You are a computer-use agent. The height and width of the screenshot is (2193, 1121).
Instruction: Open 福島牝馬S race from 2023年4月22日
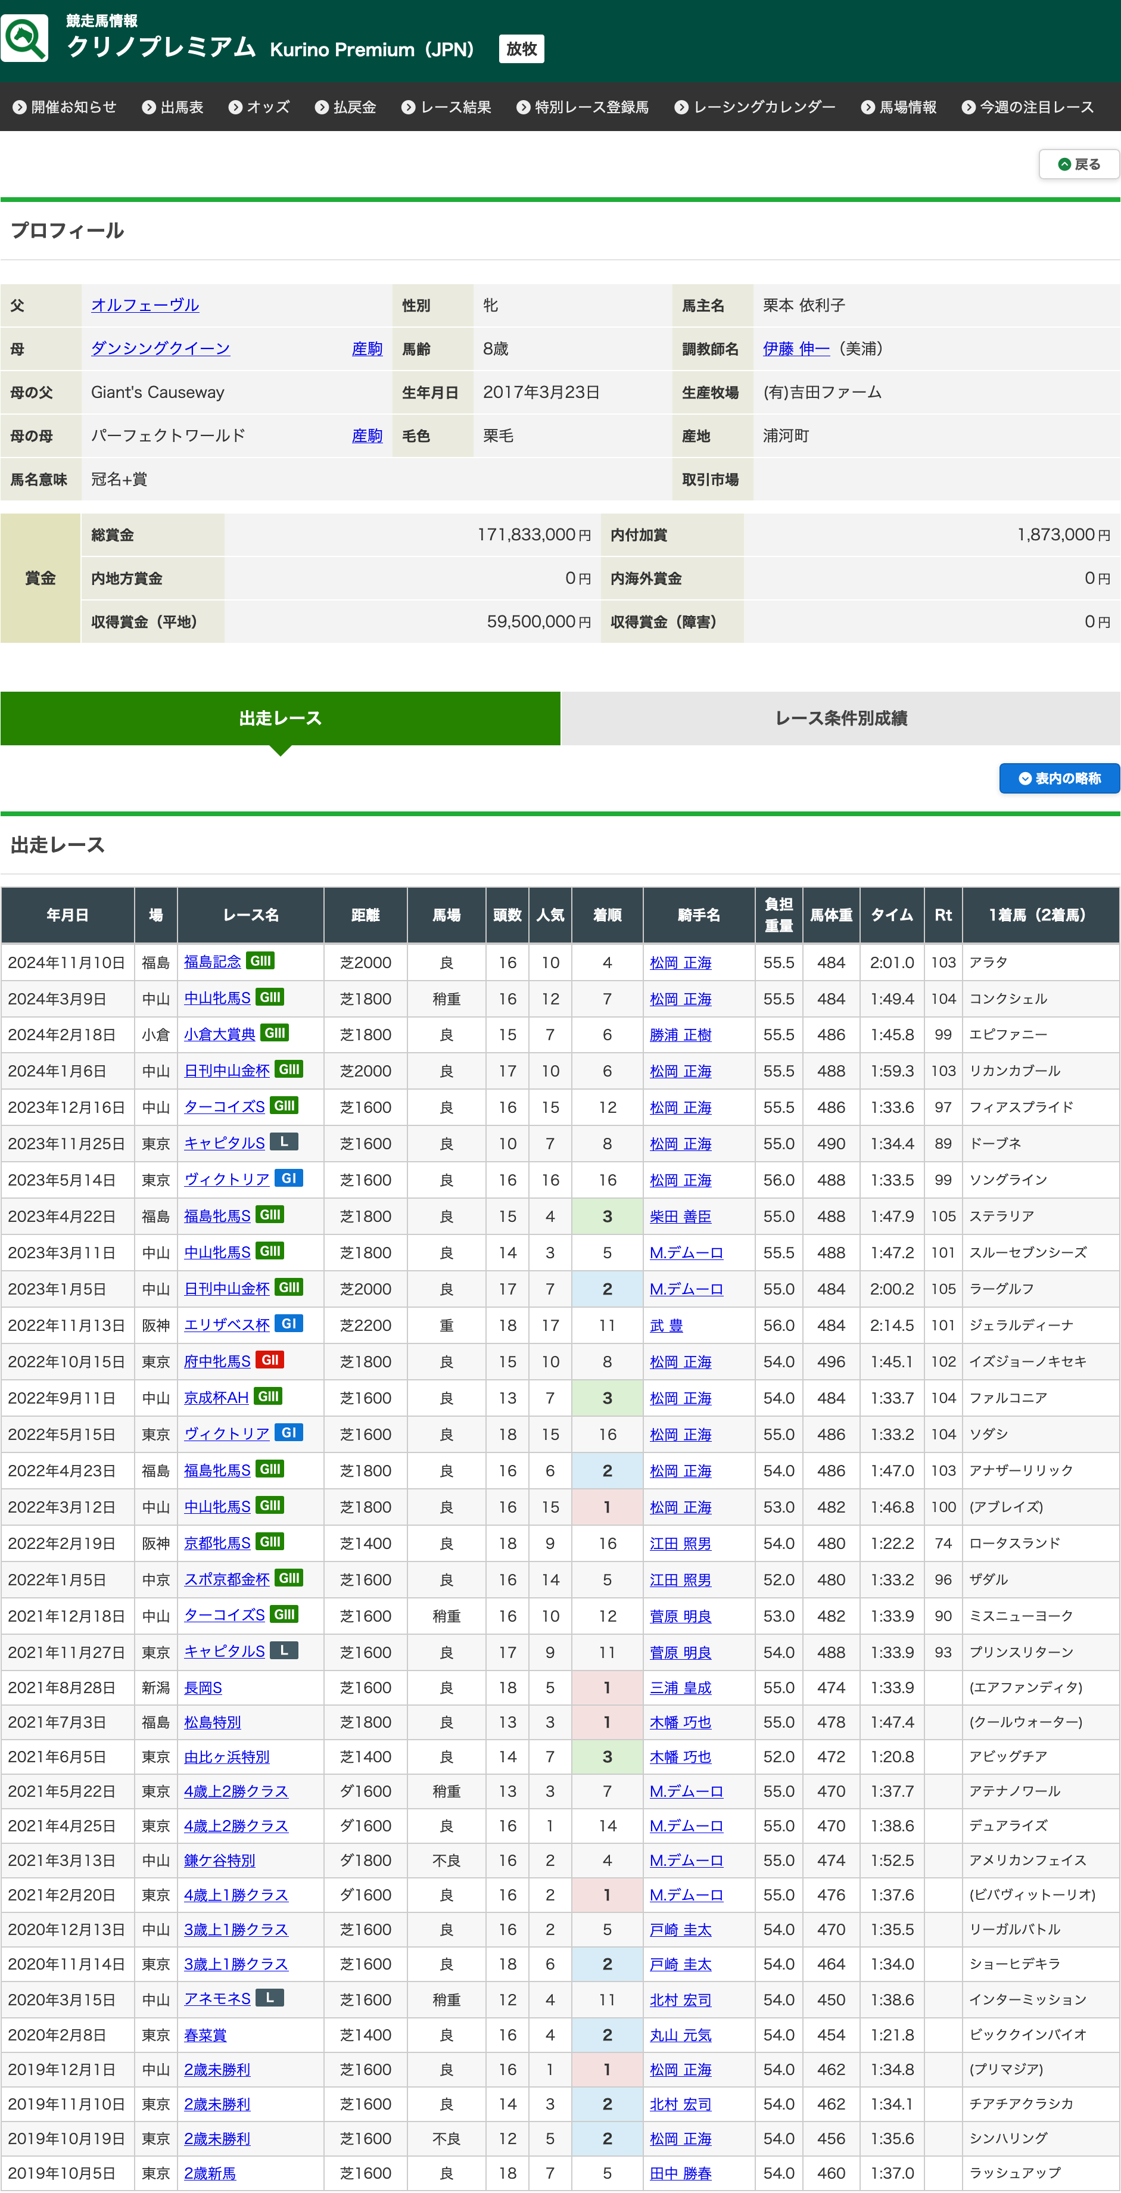tap(218, 1216)
